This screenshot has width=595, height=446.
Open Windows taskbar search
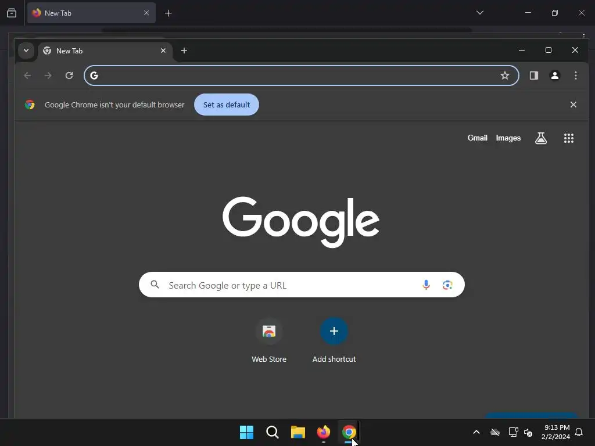click(x=272, y=432)
